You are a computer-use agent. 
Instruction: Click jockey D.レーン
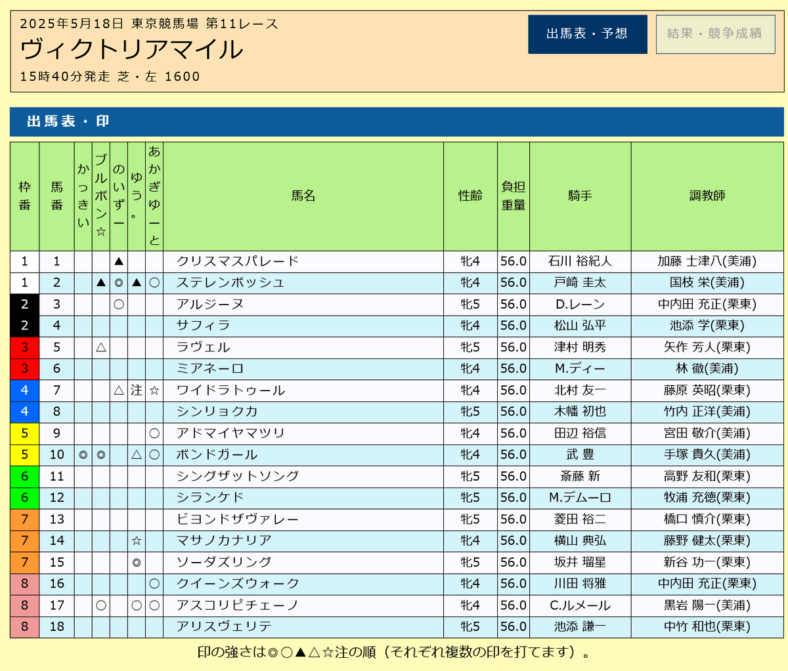tap(580, 305)
